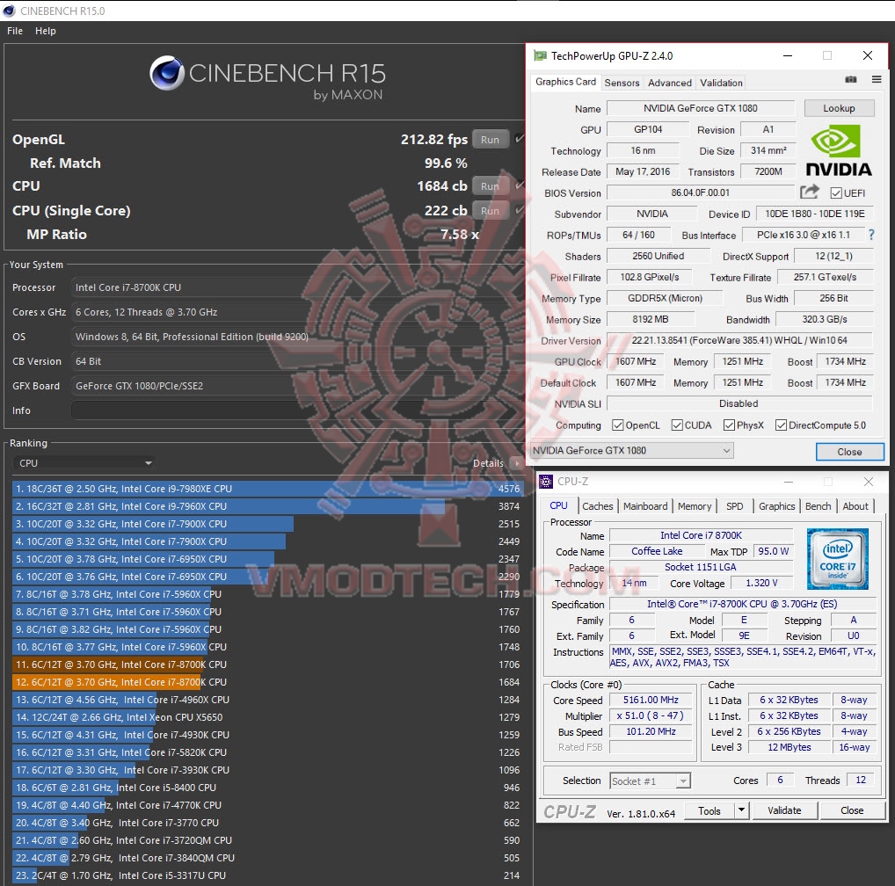Select ranking row 14 Xeon CPU X5650
The image size is (895, 886).
click(x=267, y=717)
